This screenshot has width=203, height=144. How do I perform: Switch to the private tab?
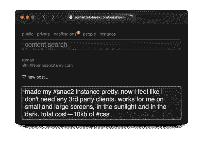click(x=43, y=34)
